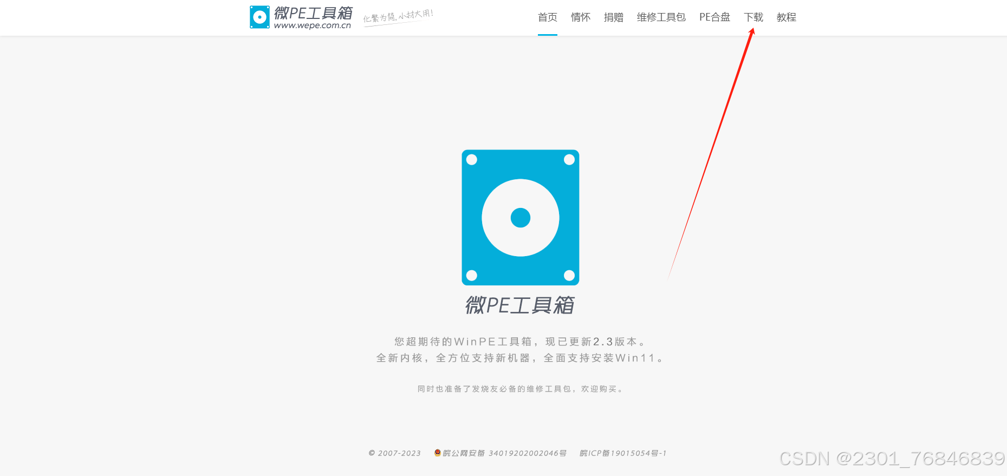The image size is (1007, 476).
Task: Click the 微PE工具箱 header title text
Action: point(314,12)
